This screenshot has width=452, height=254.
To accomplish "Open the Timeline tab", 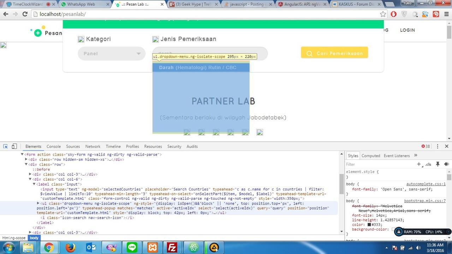I will pyautogui.click(x=113, y=146).
